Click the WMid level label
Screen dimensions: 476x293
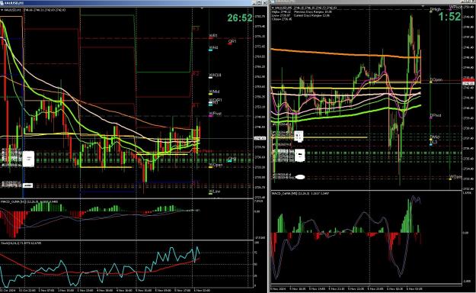point(214,92)
